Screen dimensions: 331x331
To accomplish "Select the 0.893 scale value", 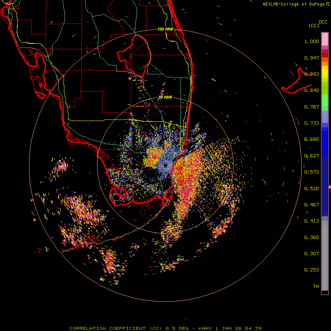I will pos(312,74).
